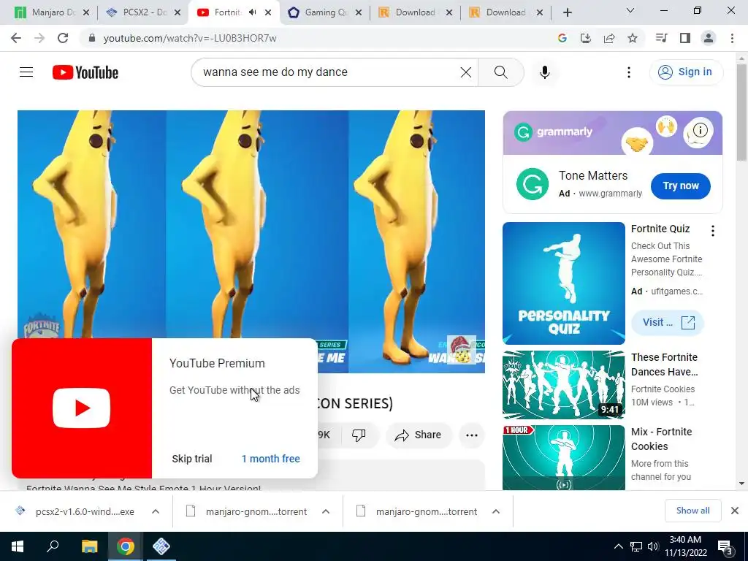
Task: Click Skip trial in Premium popup
Action: click(192, 459)
